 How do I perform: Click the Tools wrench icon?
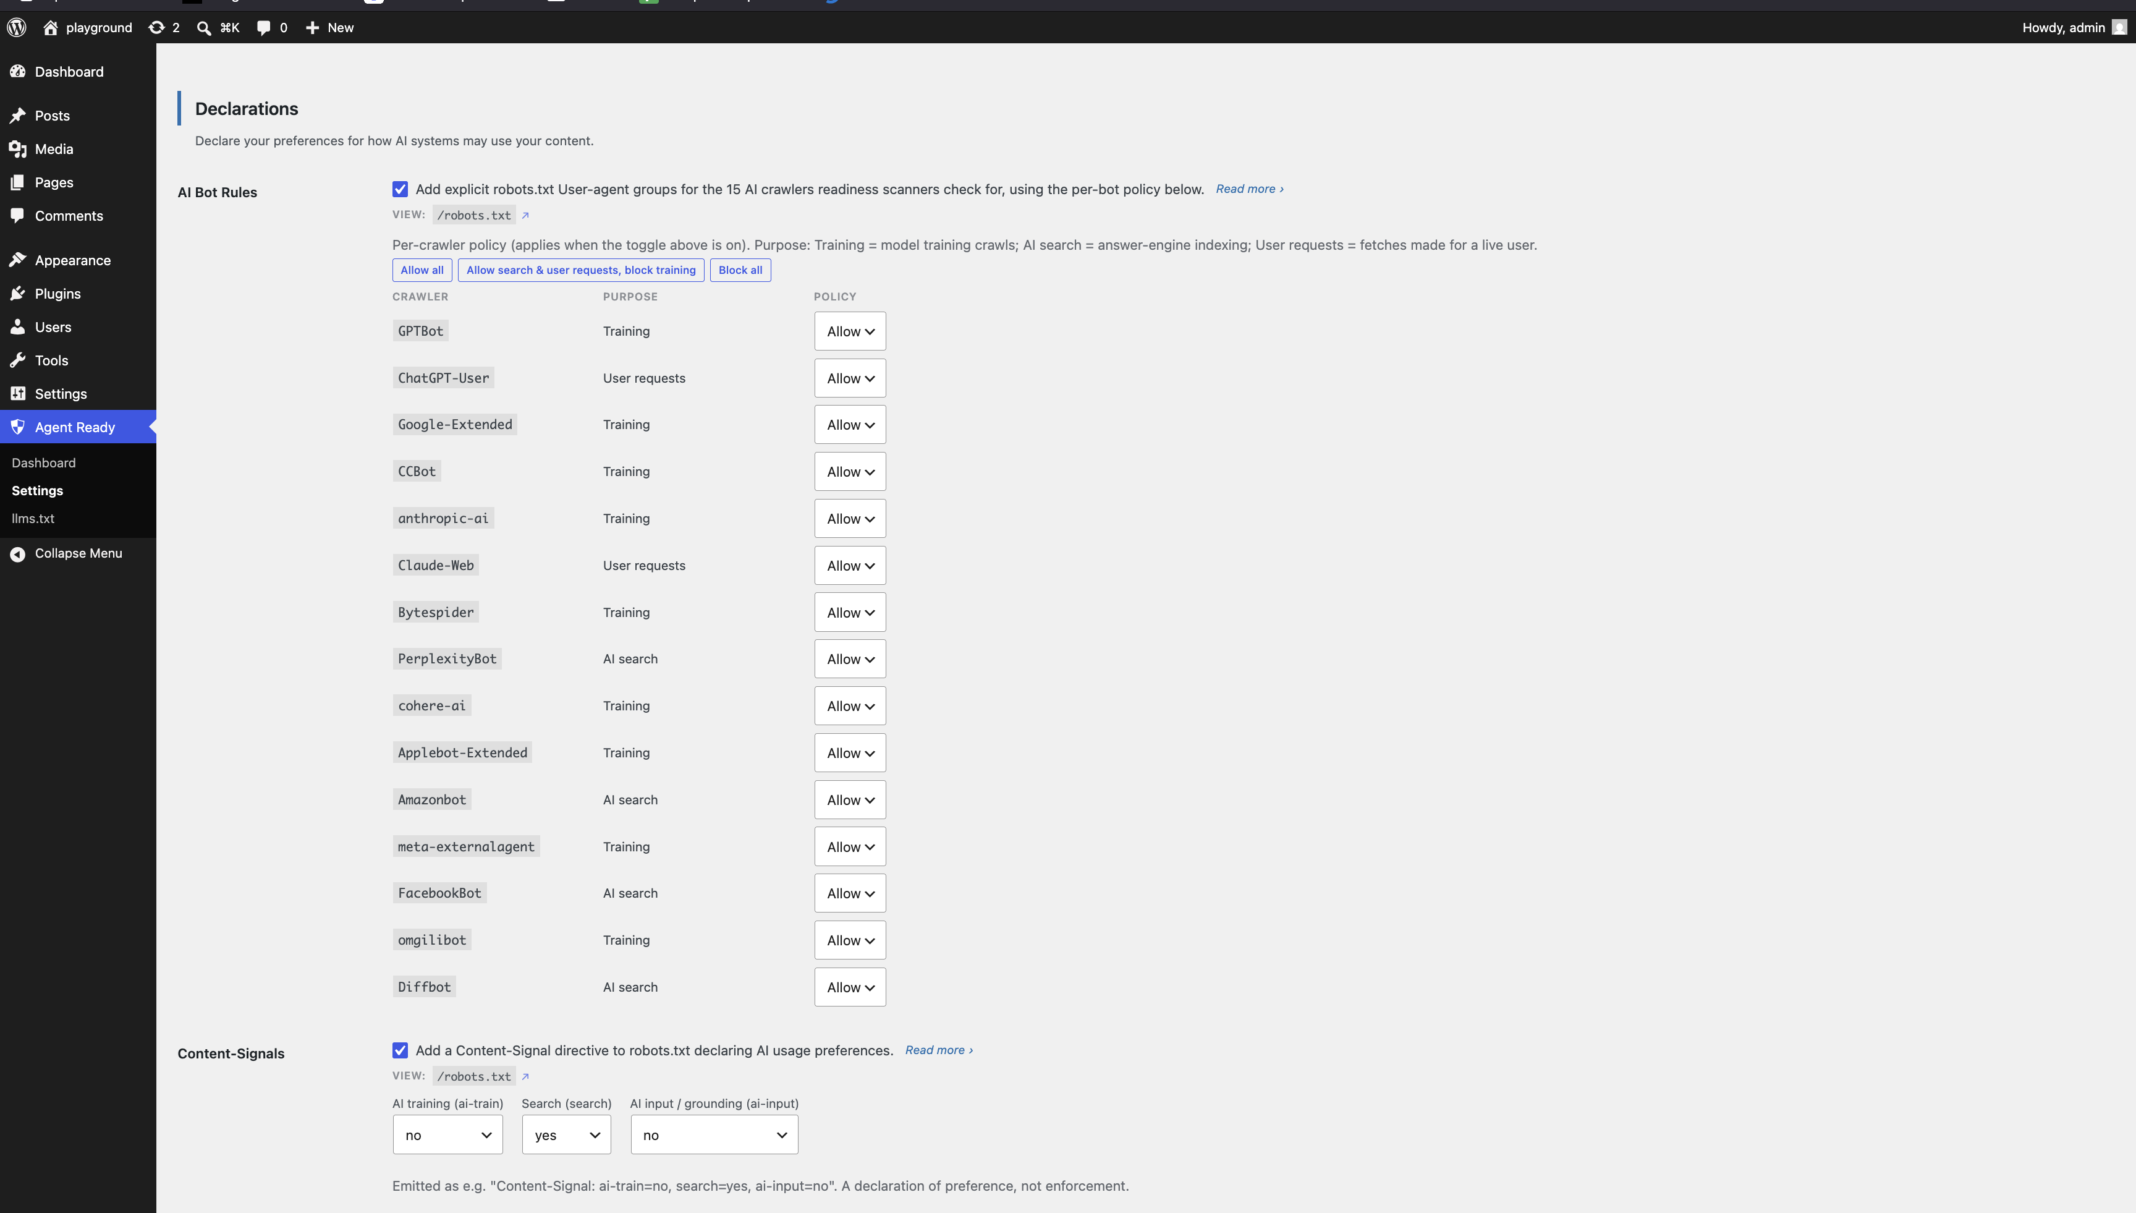pyautogui.click(x=17, y=360)
